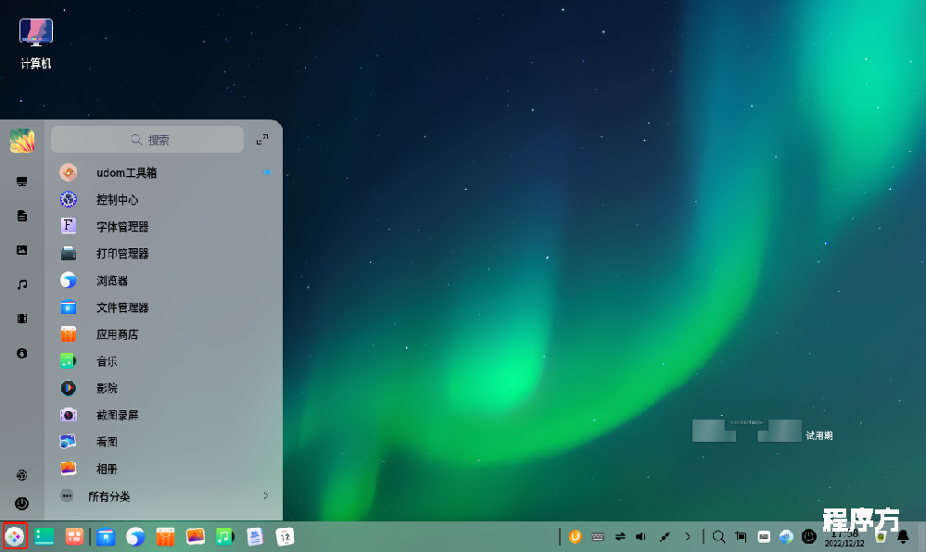The image size is (926, 552).
Task: Open the power button in the dock tray
Action: pos(808,536)
